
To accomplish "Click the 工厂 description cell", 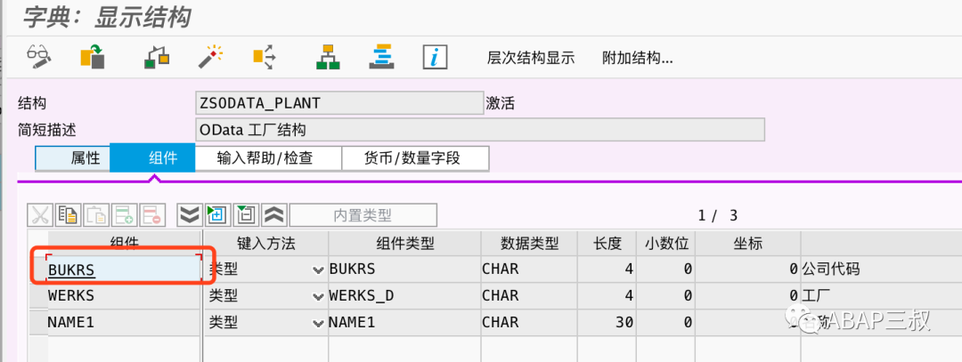I will 881,295.
